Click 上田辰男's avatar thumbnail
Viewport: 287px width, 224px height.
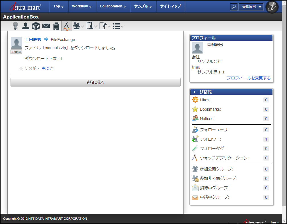(16, 43)
